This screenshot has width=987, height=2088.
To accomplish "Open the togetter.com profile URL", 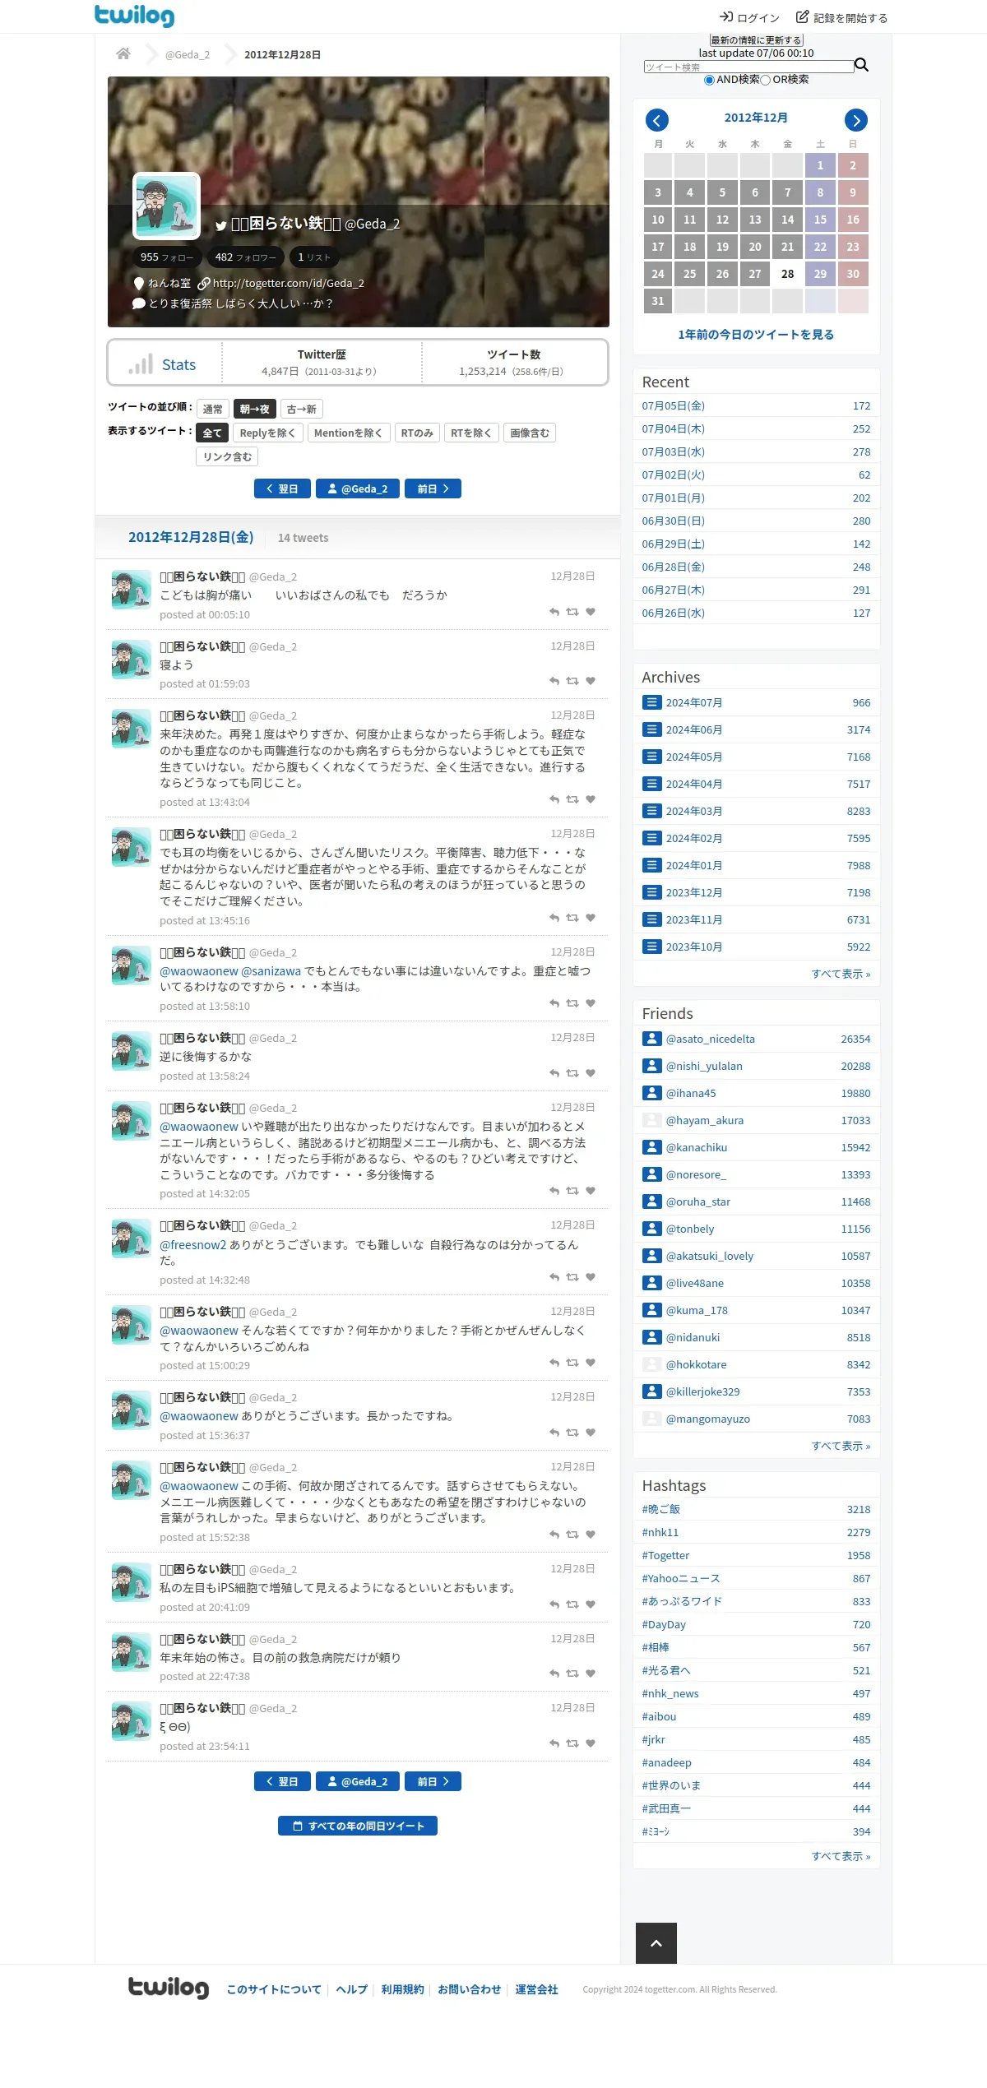I will (x=288, y=283).
